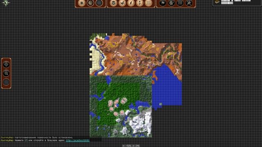This screenshot has width=262, height=147.
Task: Click the blue player position marker
Action: 117,105
